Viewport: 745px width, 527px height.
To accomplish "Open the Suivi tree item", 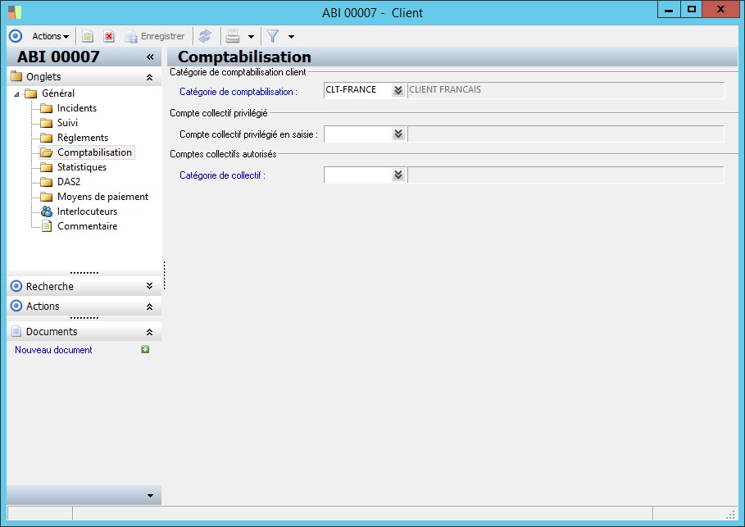I will coord(67,123).
